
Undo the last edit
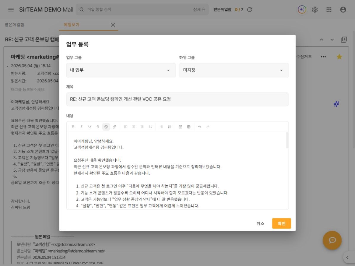[200, 127]
